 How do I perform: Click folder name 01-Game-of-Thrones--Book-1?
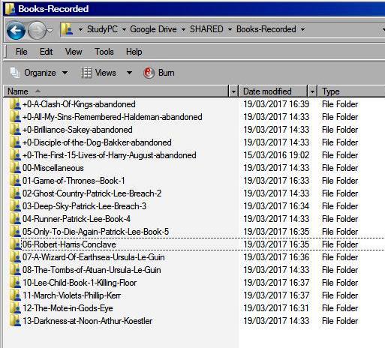(74, 181)
